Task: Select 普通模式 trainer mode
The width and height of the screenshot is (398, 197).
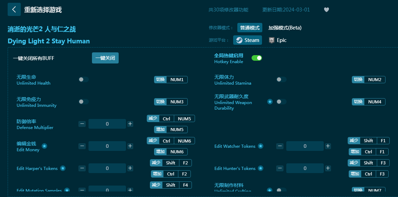Action: (x=250, y=28)
